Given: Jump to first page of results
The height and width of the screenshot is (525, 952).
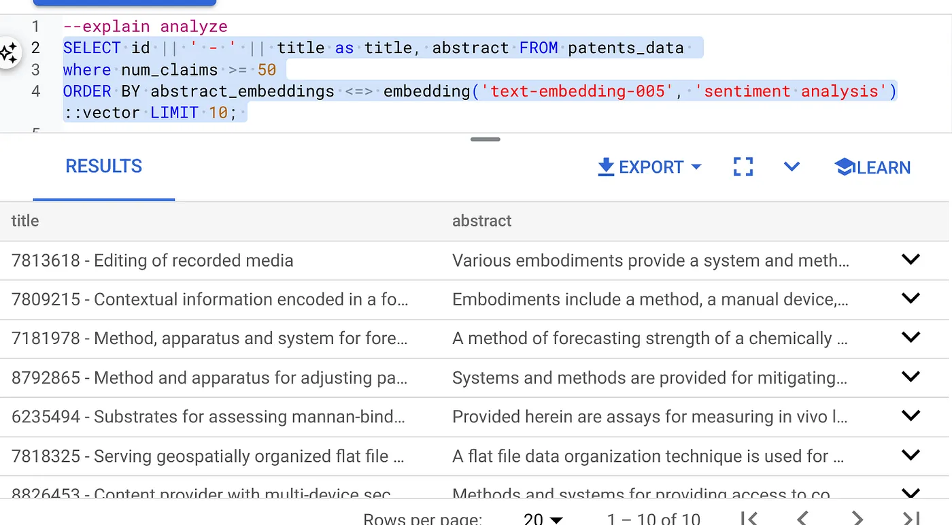Looking at the screenshot, I should pos(749,518).
